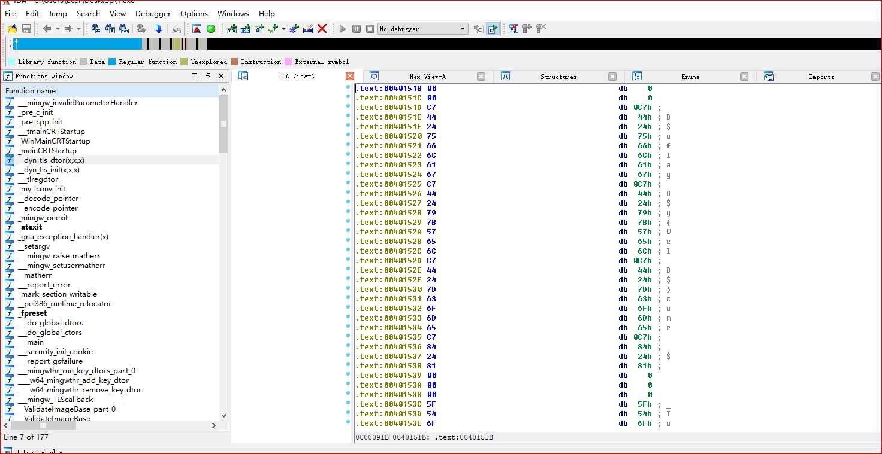Click the highlighted green arrow window icon
The image size is (882, 454).
pos(493,29)
